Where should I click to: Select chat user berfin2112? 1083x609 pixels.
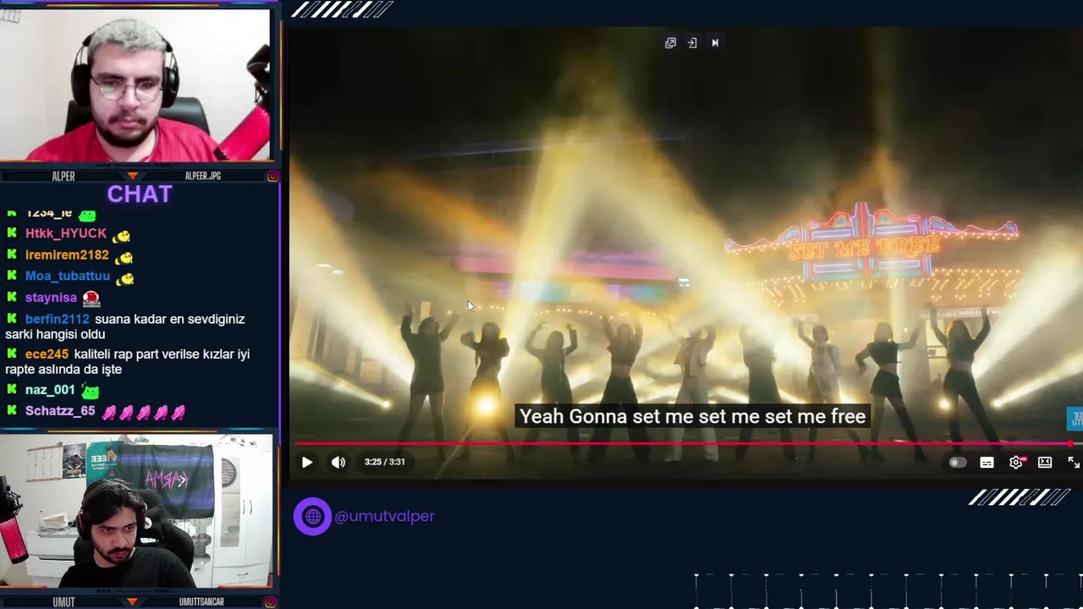57,319
